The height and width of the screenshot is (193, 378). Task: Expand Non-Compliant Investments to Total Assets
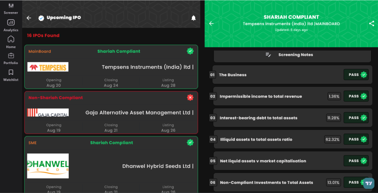point(292,182)
